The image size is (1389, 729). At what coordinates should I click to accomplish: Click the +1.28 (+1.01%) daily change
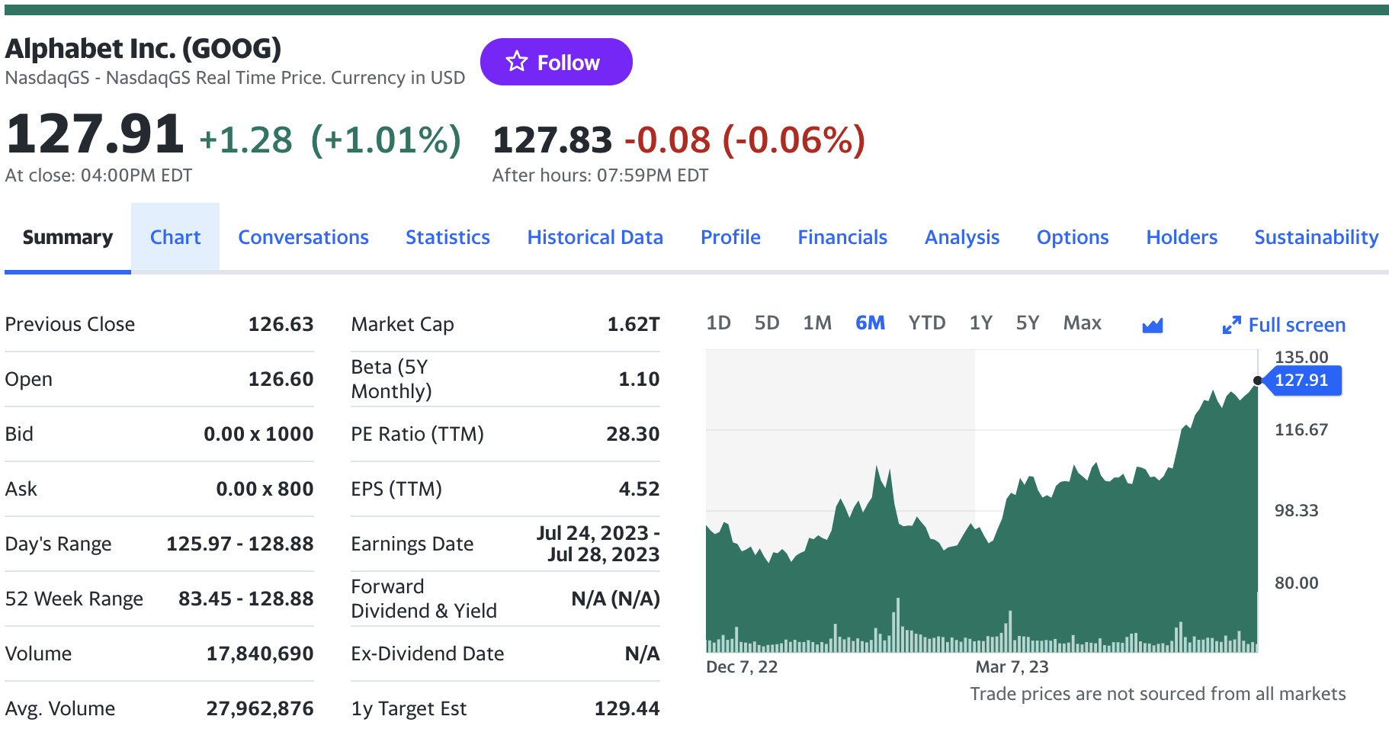tap(330, 140)
